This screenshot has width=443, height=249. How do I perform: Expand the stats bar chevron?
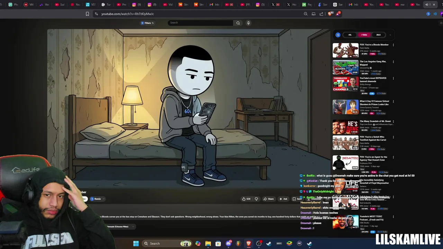(x=390, y=35)
